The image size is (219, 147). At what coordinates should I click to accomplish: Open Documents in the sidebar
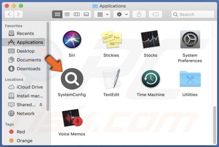[x=23, y=60]
